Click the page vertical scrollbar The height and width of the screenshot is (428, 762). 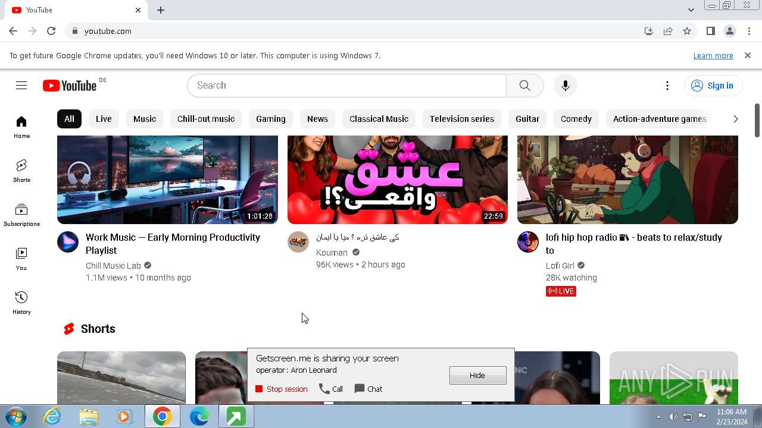[757, 121]
